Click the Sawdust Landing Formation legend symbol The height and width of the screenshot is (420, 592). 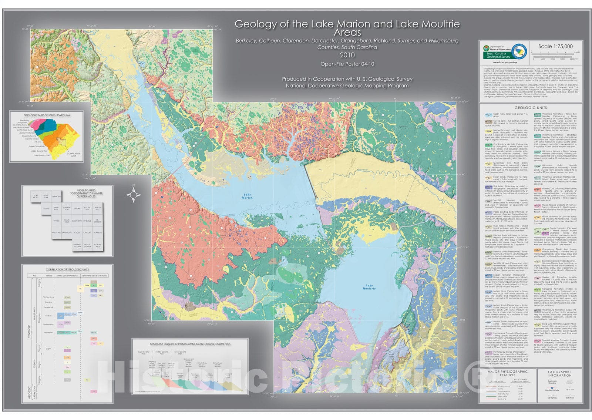(538, 342)
